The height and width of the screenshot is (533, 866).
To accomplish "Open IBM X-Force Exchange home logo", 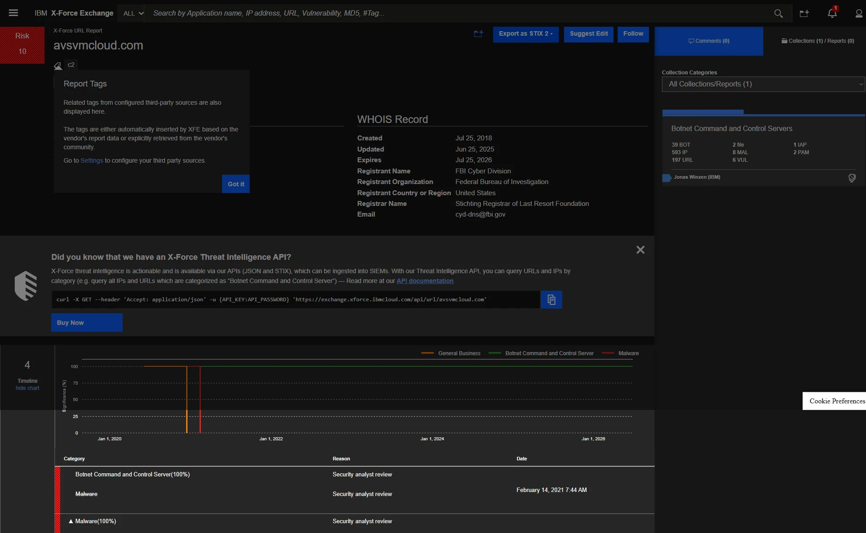I will 74,13.
